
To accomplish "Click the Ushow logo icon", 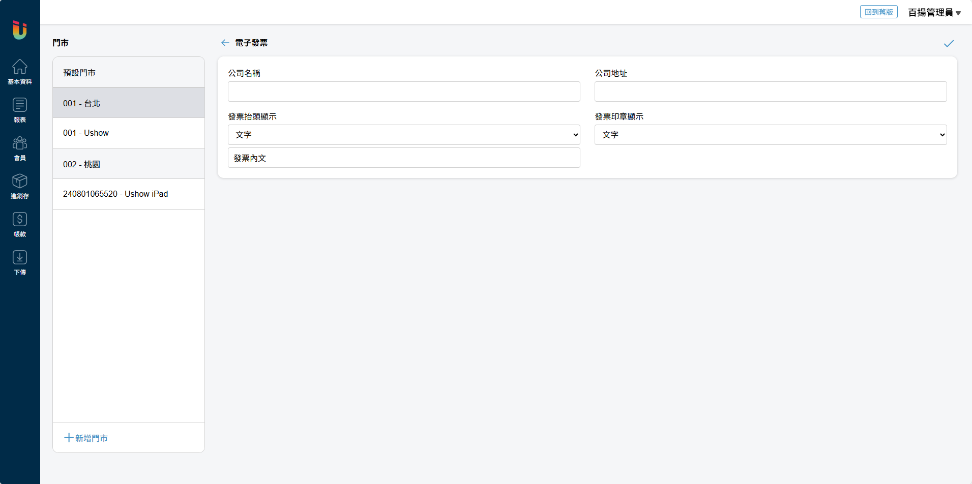I will point(20,30).
